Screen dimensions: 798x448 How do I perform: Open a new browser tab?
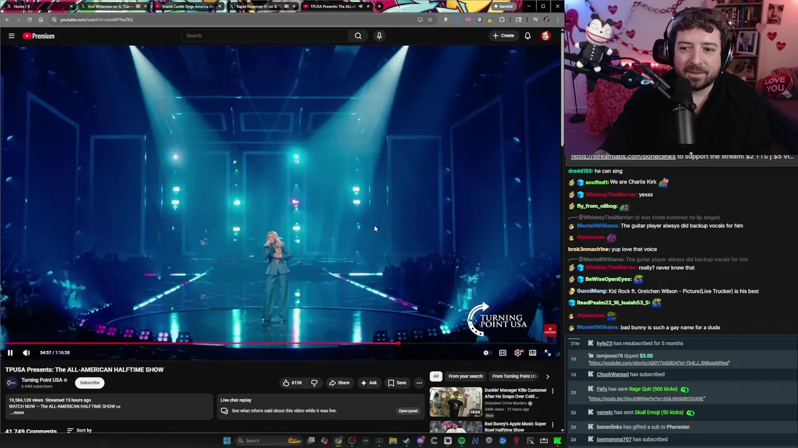pos(379,6)
